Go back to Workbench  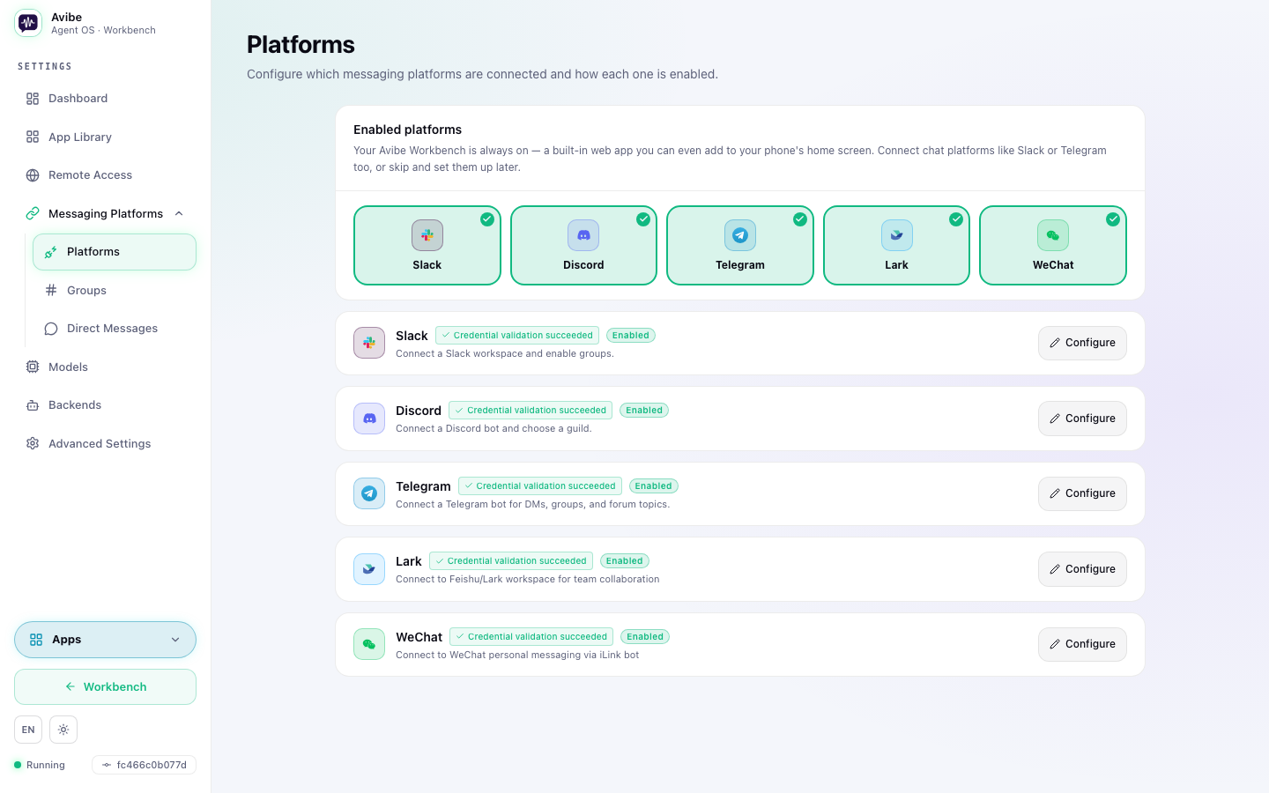coord(105,687)
